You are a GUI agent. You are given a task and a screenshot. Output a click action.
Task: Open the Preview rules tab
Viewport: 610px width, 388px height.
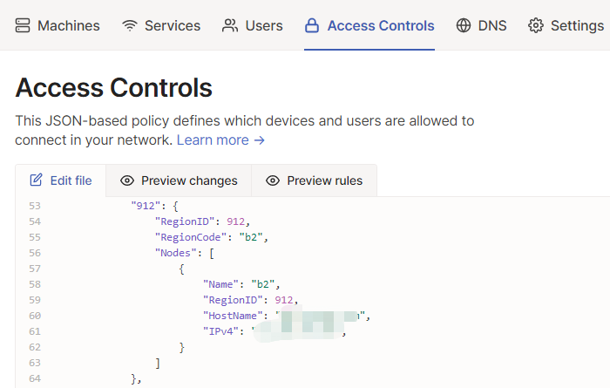point(314,180)
